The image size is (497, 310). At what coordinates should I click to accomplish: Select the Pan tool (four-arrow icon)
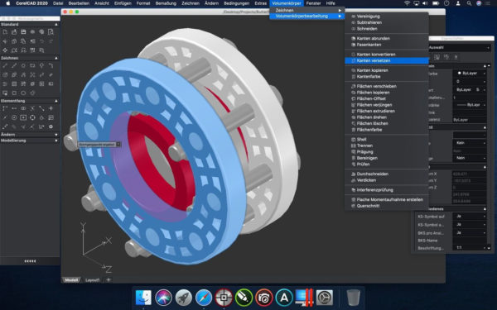[x=5, y=50]
